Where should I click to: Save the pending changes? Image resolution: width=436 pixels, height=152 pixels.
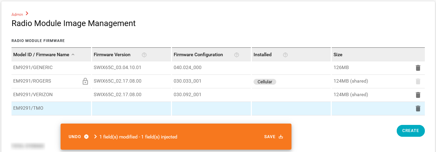click(274, 137)
